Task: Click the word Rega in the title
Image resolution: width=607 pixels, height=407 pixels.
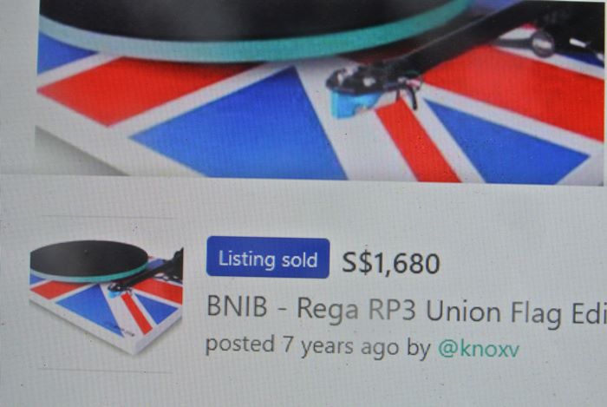Action: coord(328,310)
